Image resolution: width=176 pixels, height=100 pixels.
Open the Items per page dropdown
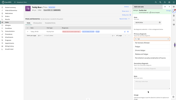40,35
